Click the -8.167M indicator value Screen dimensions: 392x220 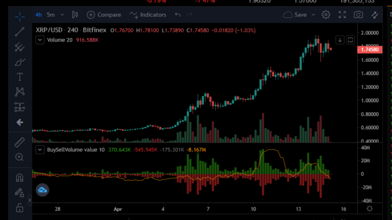[196, 150]
